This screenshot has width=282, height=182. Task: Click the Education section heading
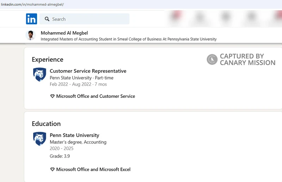pos(46,124)
